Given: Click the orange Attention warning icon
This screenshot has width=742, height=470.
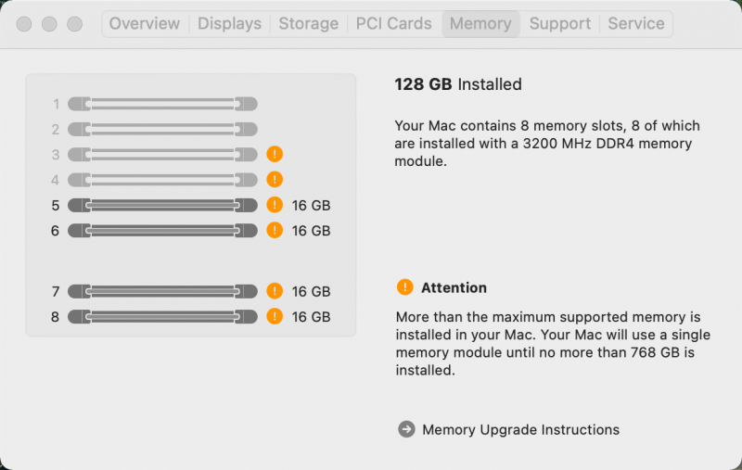Looking at the screenshot, I should (404, 287).
